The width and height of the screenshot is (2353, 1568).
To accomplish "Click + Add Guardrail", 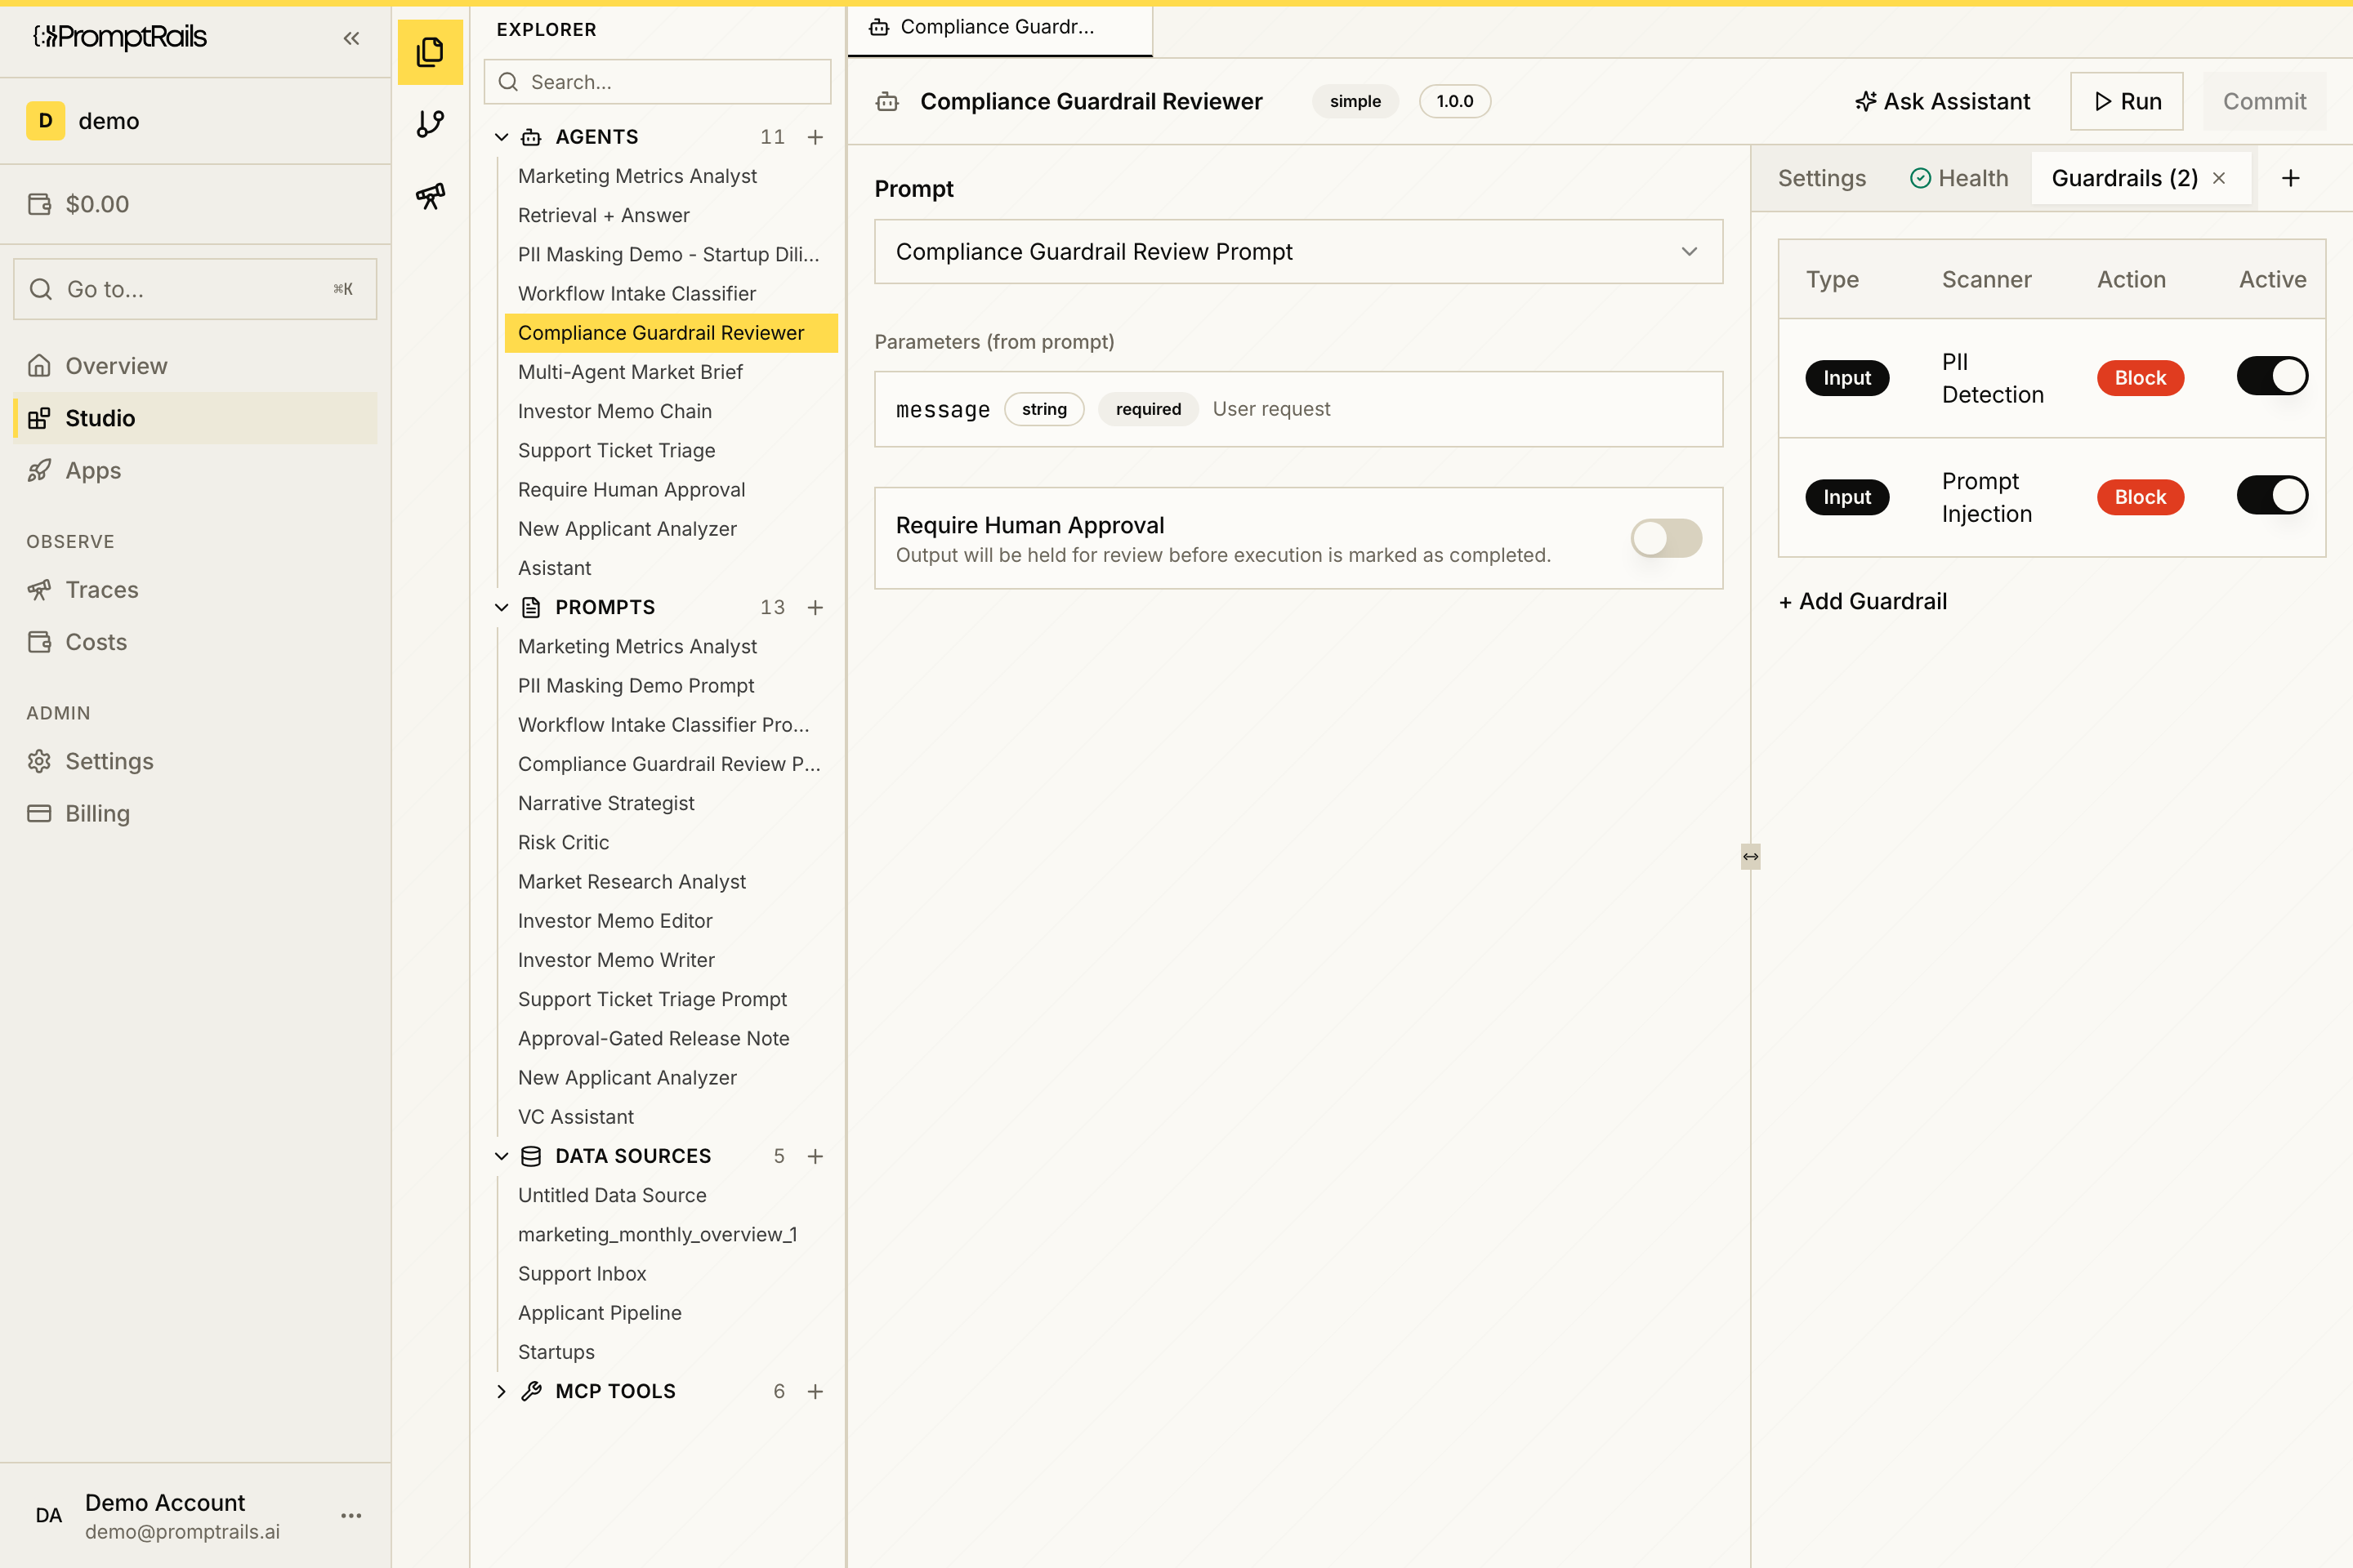I will tap(1863, 601).
